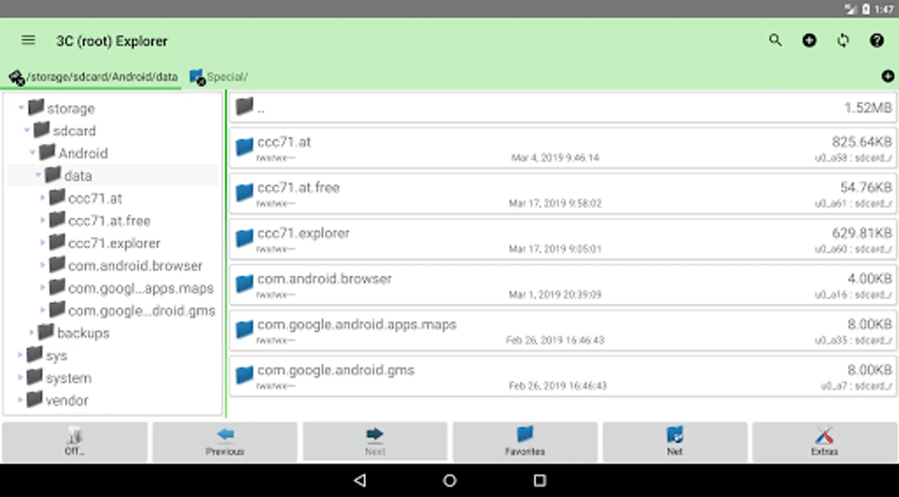The image size is (899, 497).
Task: Click the 825.64KB size value
Action: (861, 142)
